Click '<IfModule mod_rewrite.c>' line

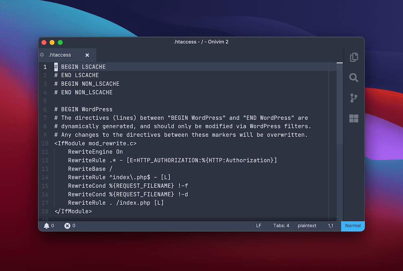click(96, 143)
